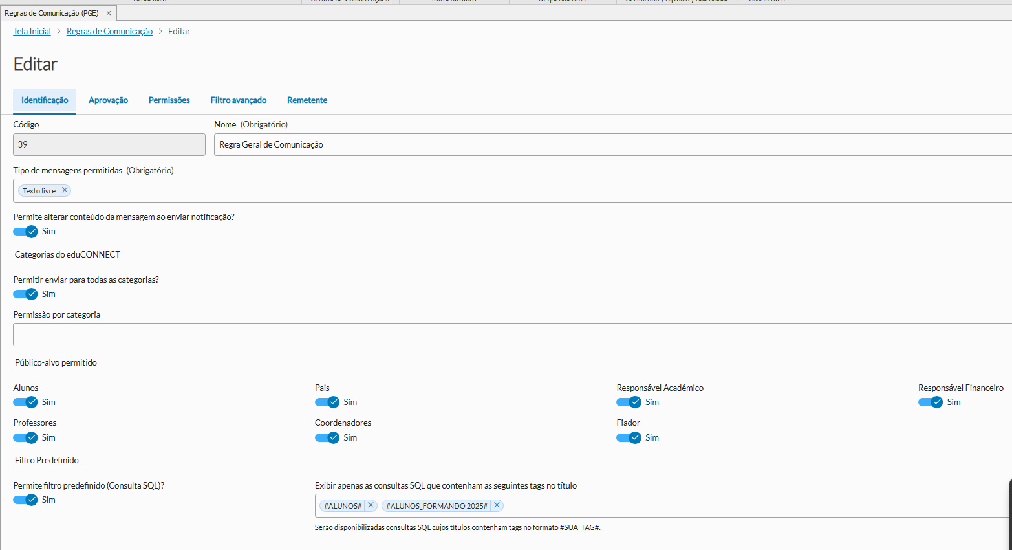Remove the #ALUNOS# tag
Viewport: 1012px width, 550px height.
point(371,505)
